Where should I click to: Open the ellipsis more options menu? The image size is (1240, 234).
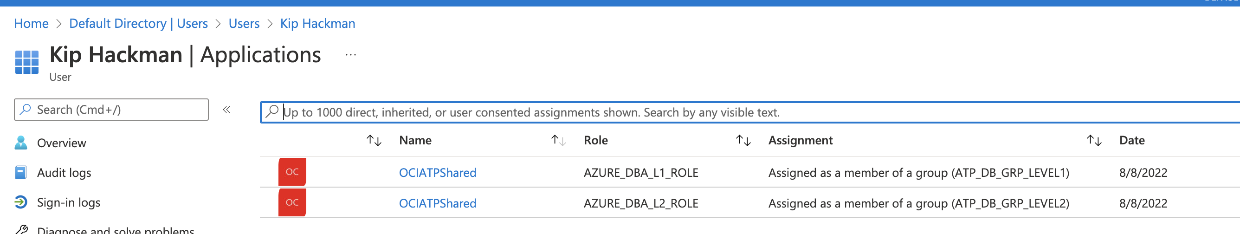[350, 55]
